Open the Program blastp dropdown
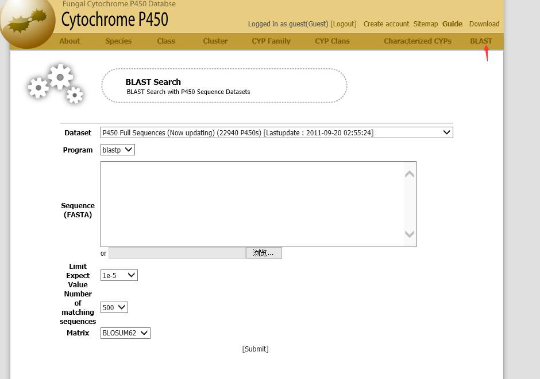540x379 pixels. pyautogui.click(x=117, y=150)
